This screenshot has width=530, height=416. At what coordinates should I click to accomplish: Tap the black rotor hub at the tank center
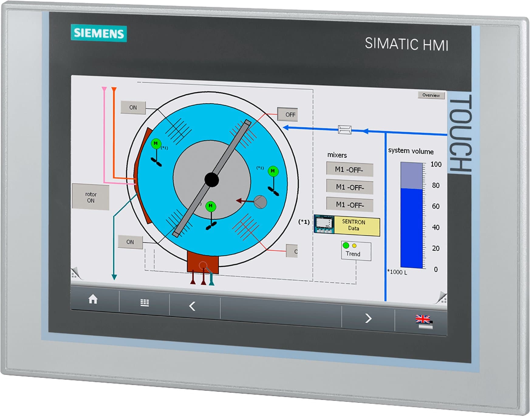212,180
